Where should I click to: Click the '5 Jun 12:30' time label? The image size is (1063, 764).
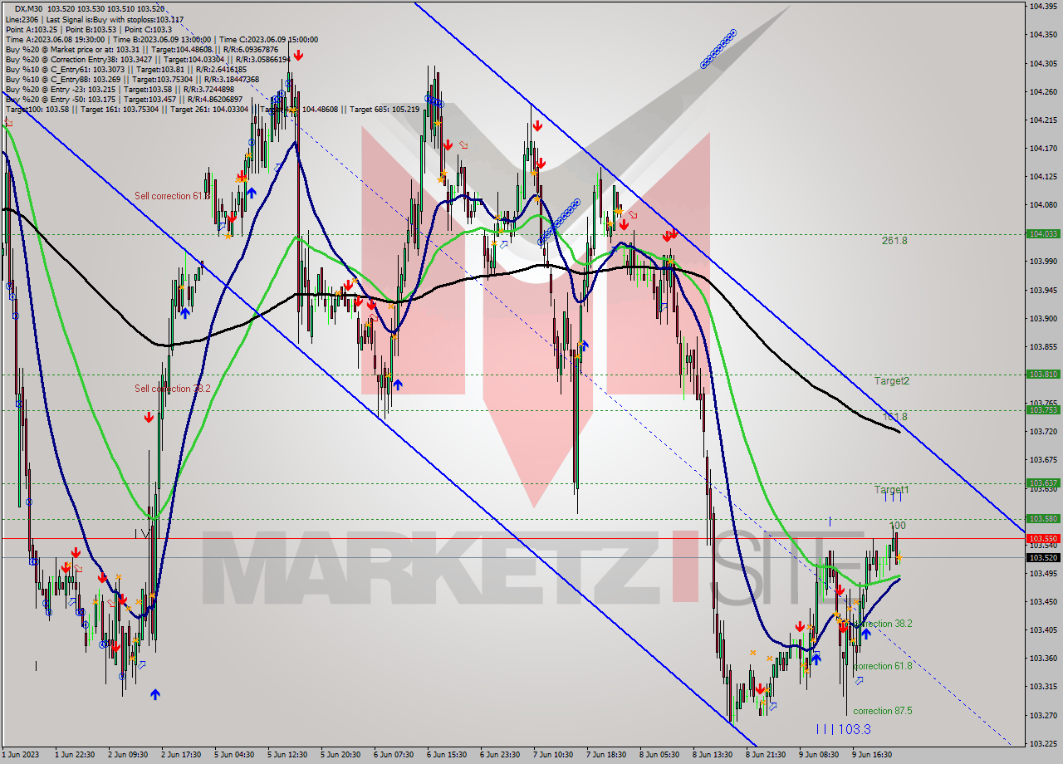point(287,755)
